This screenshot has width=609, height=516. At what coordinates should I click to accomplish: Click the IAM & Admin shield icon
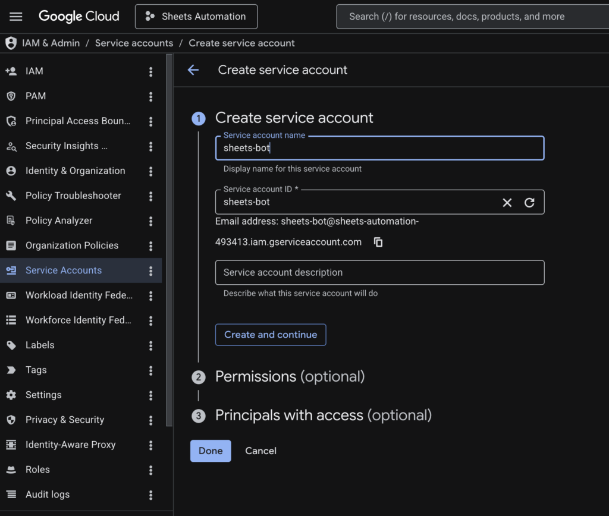tap(11, 43)
